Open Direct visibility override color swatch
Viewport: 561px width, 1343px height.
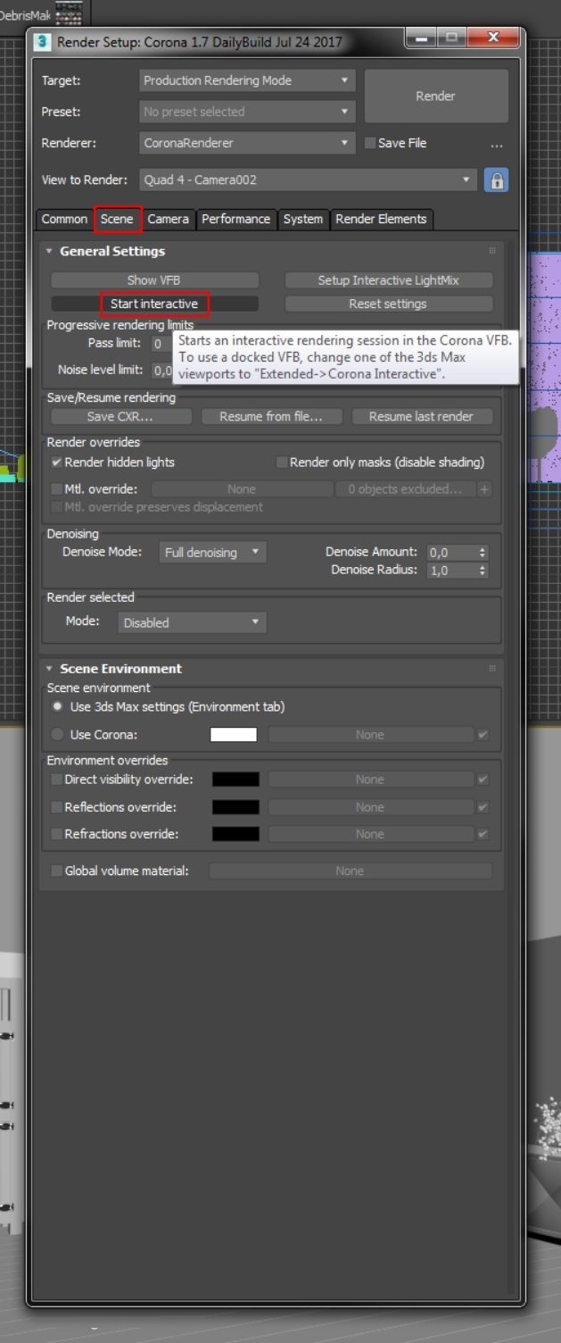pyautogui.click(x=235, y=780)
